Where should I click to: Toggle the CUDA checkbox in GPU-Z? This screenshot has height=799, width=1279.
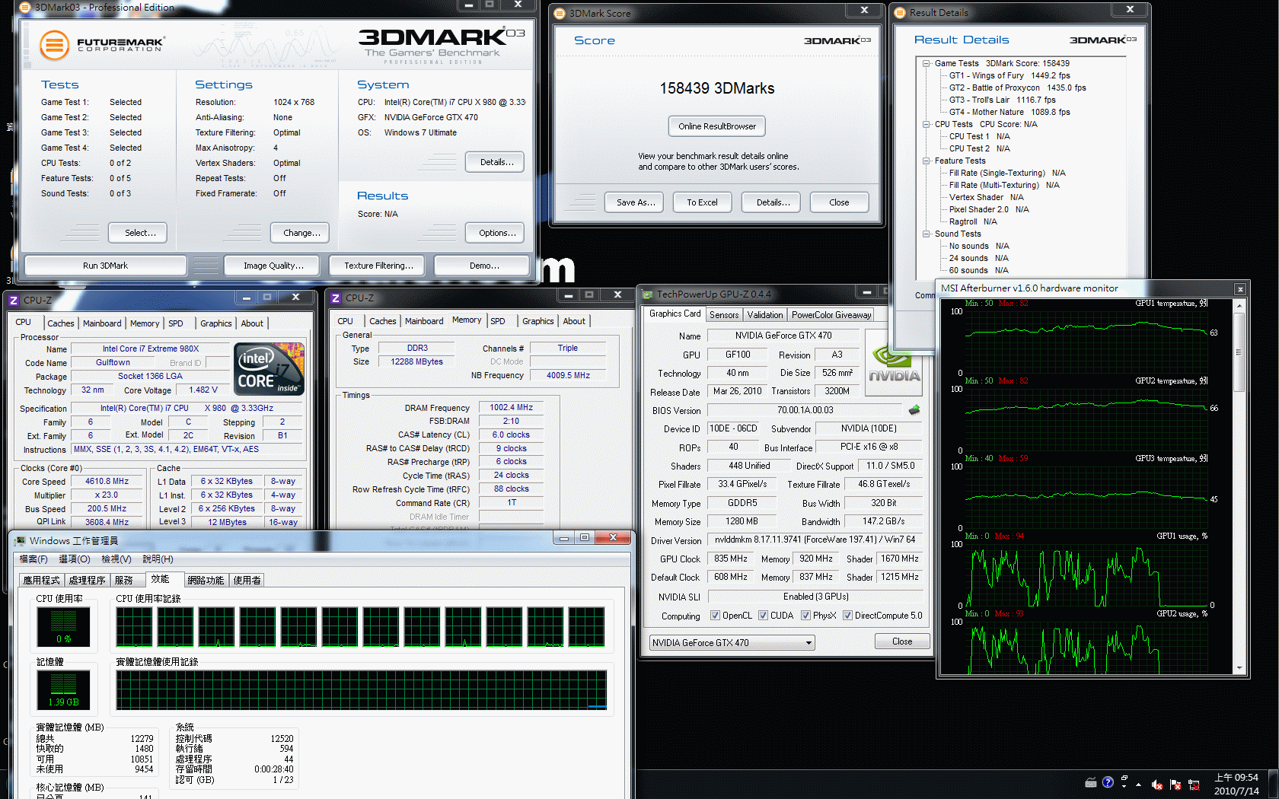(763, 616)
